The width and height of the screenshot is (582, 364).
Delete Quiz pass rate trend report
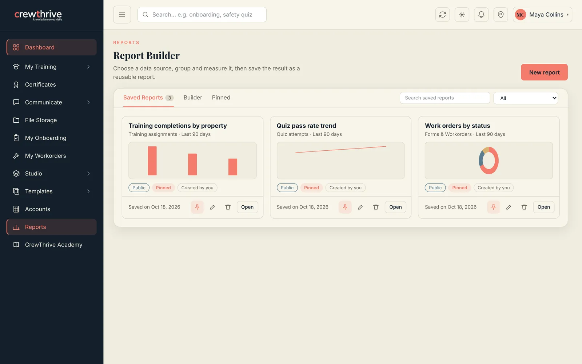[376, 207]
